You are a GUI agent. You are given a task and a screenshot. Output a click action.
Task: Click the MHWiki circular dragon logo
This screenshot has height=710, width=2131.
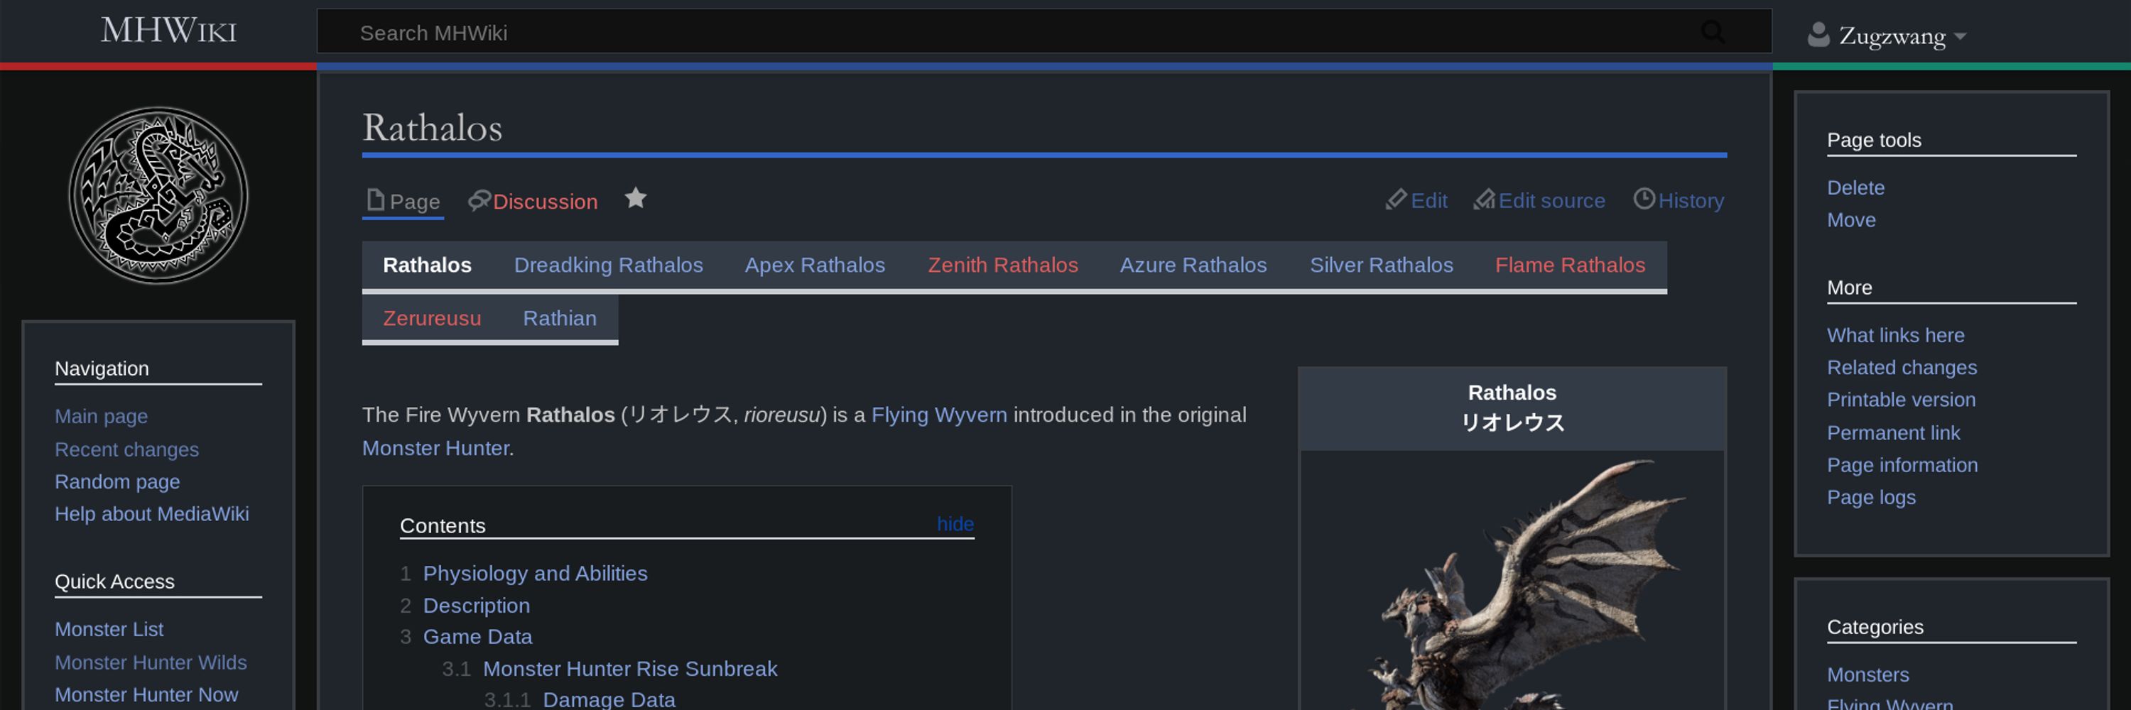(158, 195)
